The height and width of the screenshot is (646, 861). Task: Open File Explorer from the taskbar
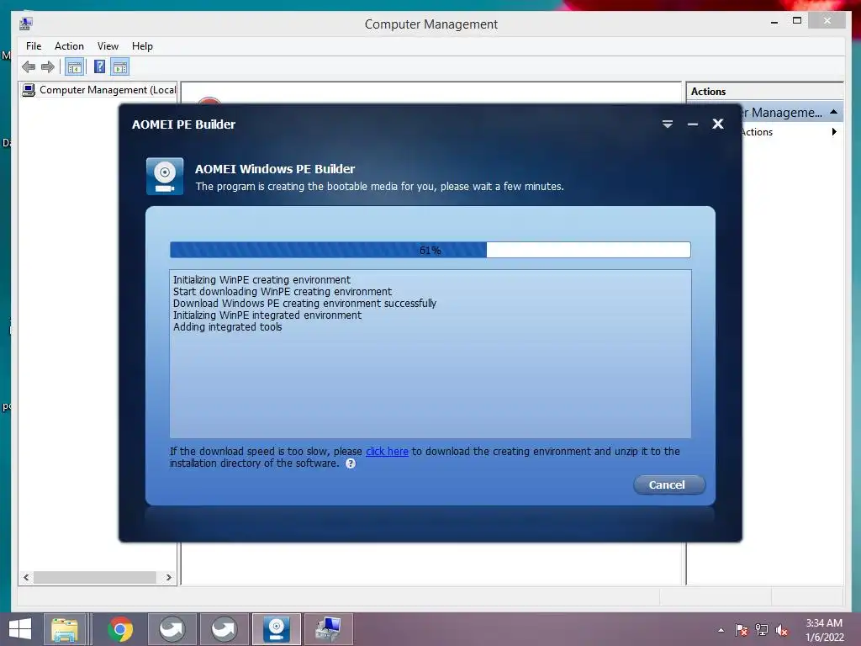(64, 629)
